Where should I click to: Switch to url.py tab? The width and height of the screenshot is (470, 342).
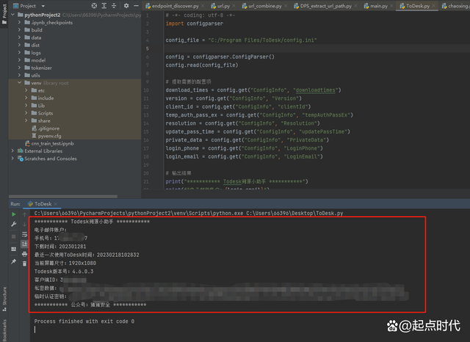223,6
